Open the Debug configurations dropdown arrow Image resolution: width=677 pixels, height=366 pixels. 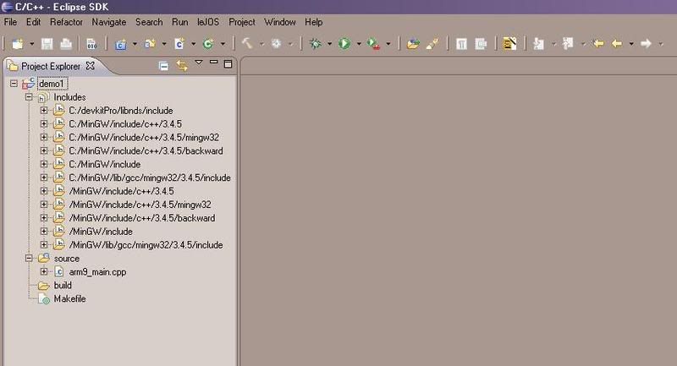[329, 44]
